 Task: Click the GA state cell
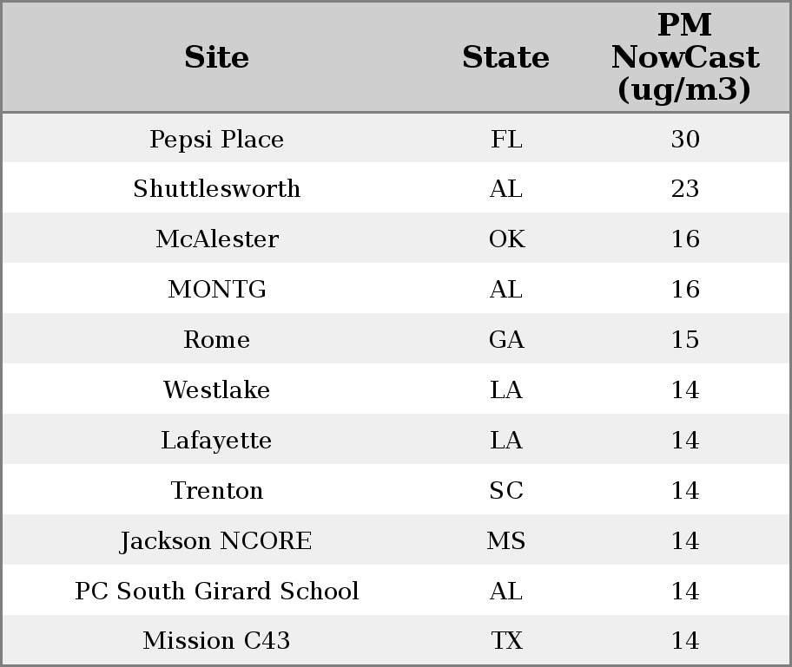pyautogui.click(x=506, y=339)
